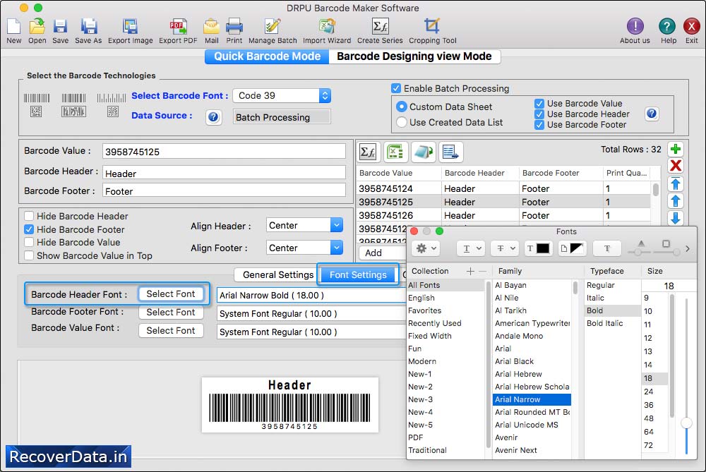The width and height of the screenshot is (706, 472).
Task: Click the Save floppy disk icon
Action: [x=60, y=26]
